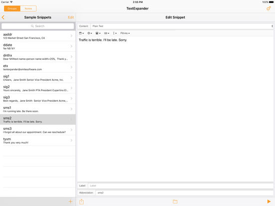Viewport: 275px width, 206px height.
Task: Switch to the Groups tab
Action: 12,8
